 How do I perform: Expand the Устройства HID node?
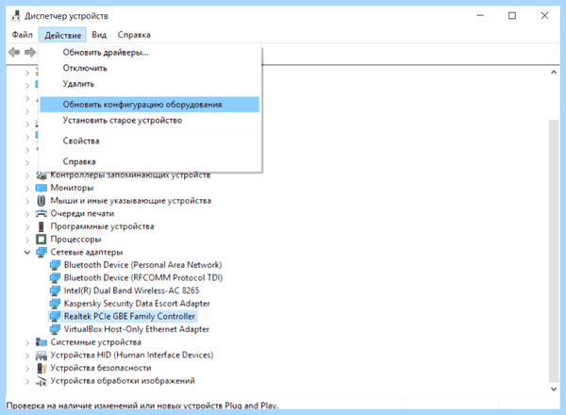[x=27, y=356]
